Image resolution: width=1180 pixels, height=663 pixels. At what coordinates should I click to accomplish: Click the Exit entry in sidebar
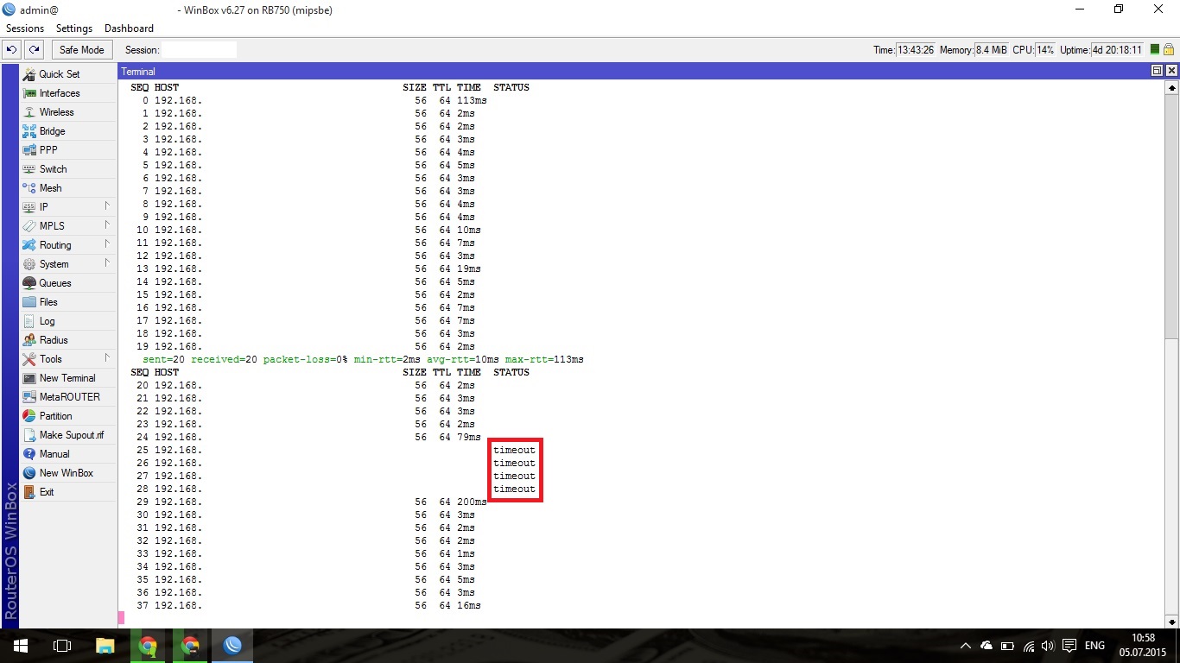(x=47, y=492)
